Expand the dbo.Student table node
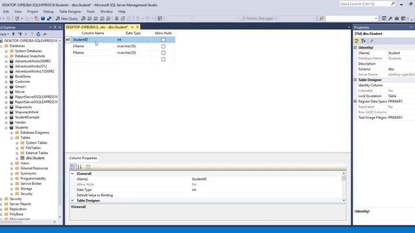415x233 pixels. pos(17,158)
